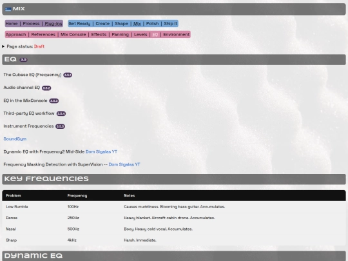Open the Levels subpage

[x=140, y=35]
